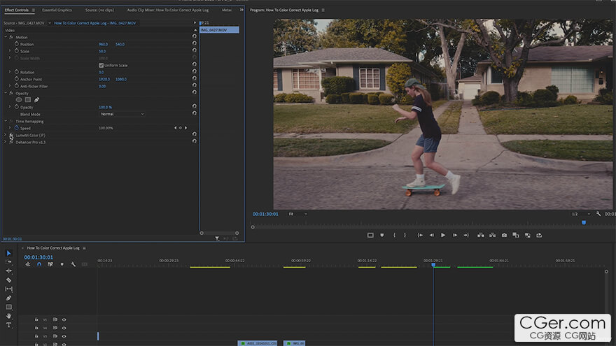Select the Track Select Forward tool
The image size is (616, 346).
(8, 261)
